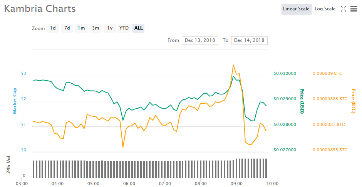
Task: Click the Price (BTC) axis label
Action: pyautogui.click(x=353, y=101)
